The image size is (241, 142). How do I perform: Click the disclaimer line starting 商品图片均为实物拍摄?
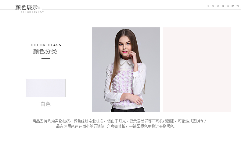[x=120, y=121]
